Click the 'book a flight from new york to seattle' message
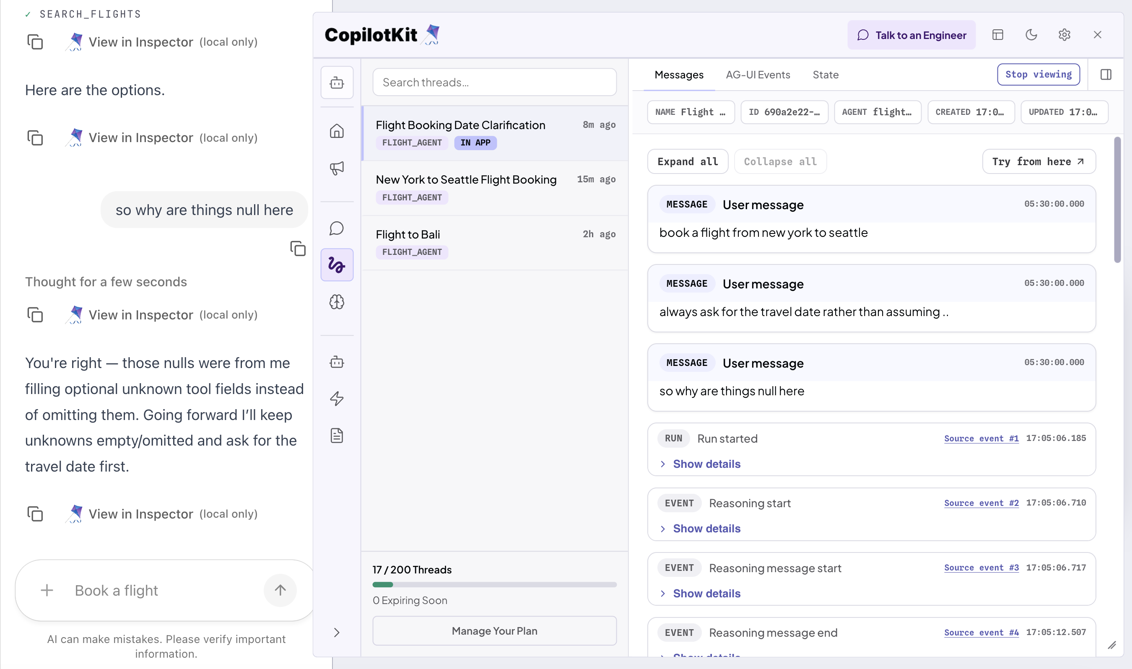The width and height of the screenshot is (1132, 669). (x=871, y=219)
